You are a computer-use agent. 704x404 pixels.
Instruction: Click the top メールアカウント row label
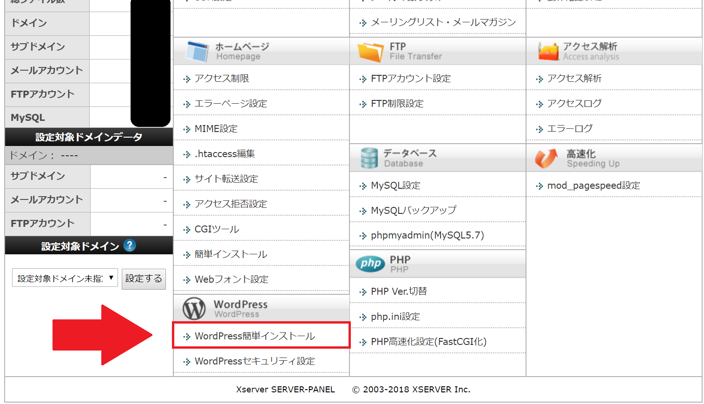click(x=46, y=70)
